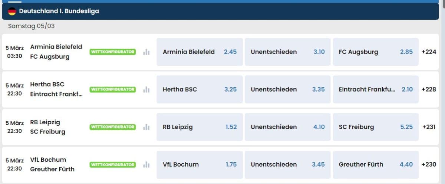
Task: Open RB Leipzig vs SC Freiburg match details
Action: [x=47, y=127]
